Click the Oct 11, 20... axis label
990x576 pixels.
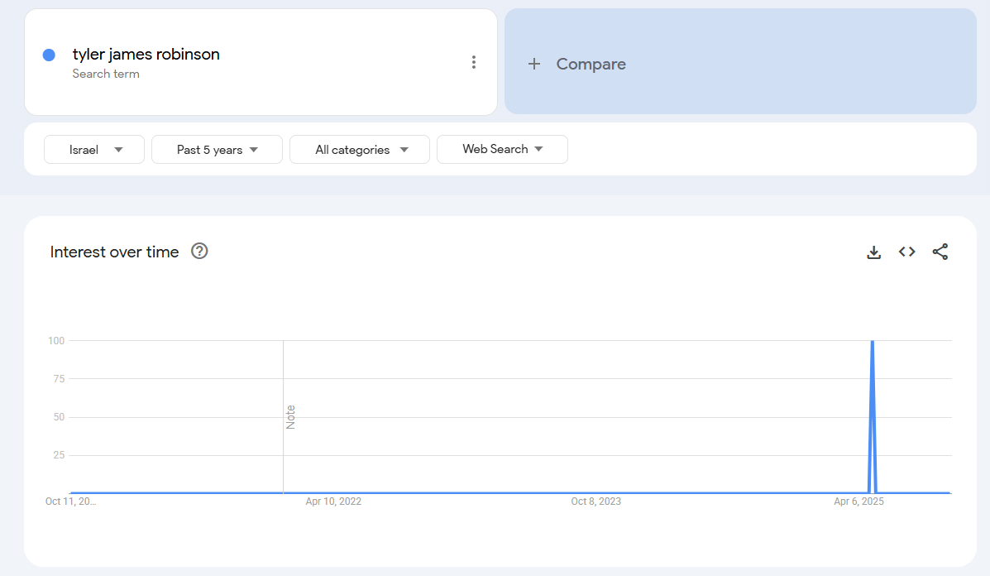pos(71,502)
